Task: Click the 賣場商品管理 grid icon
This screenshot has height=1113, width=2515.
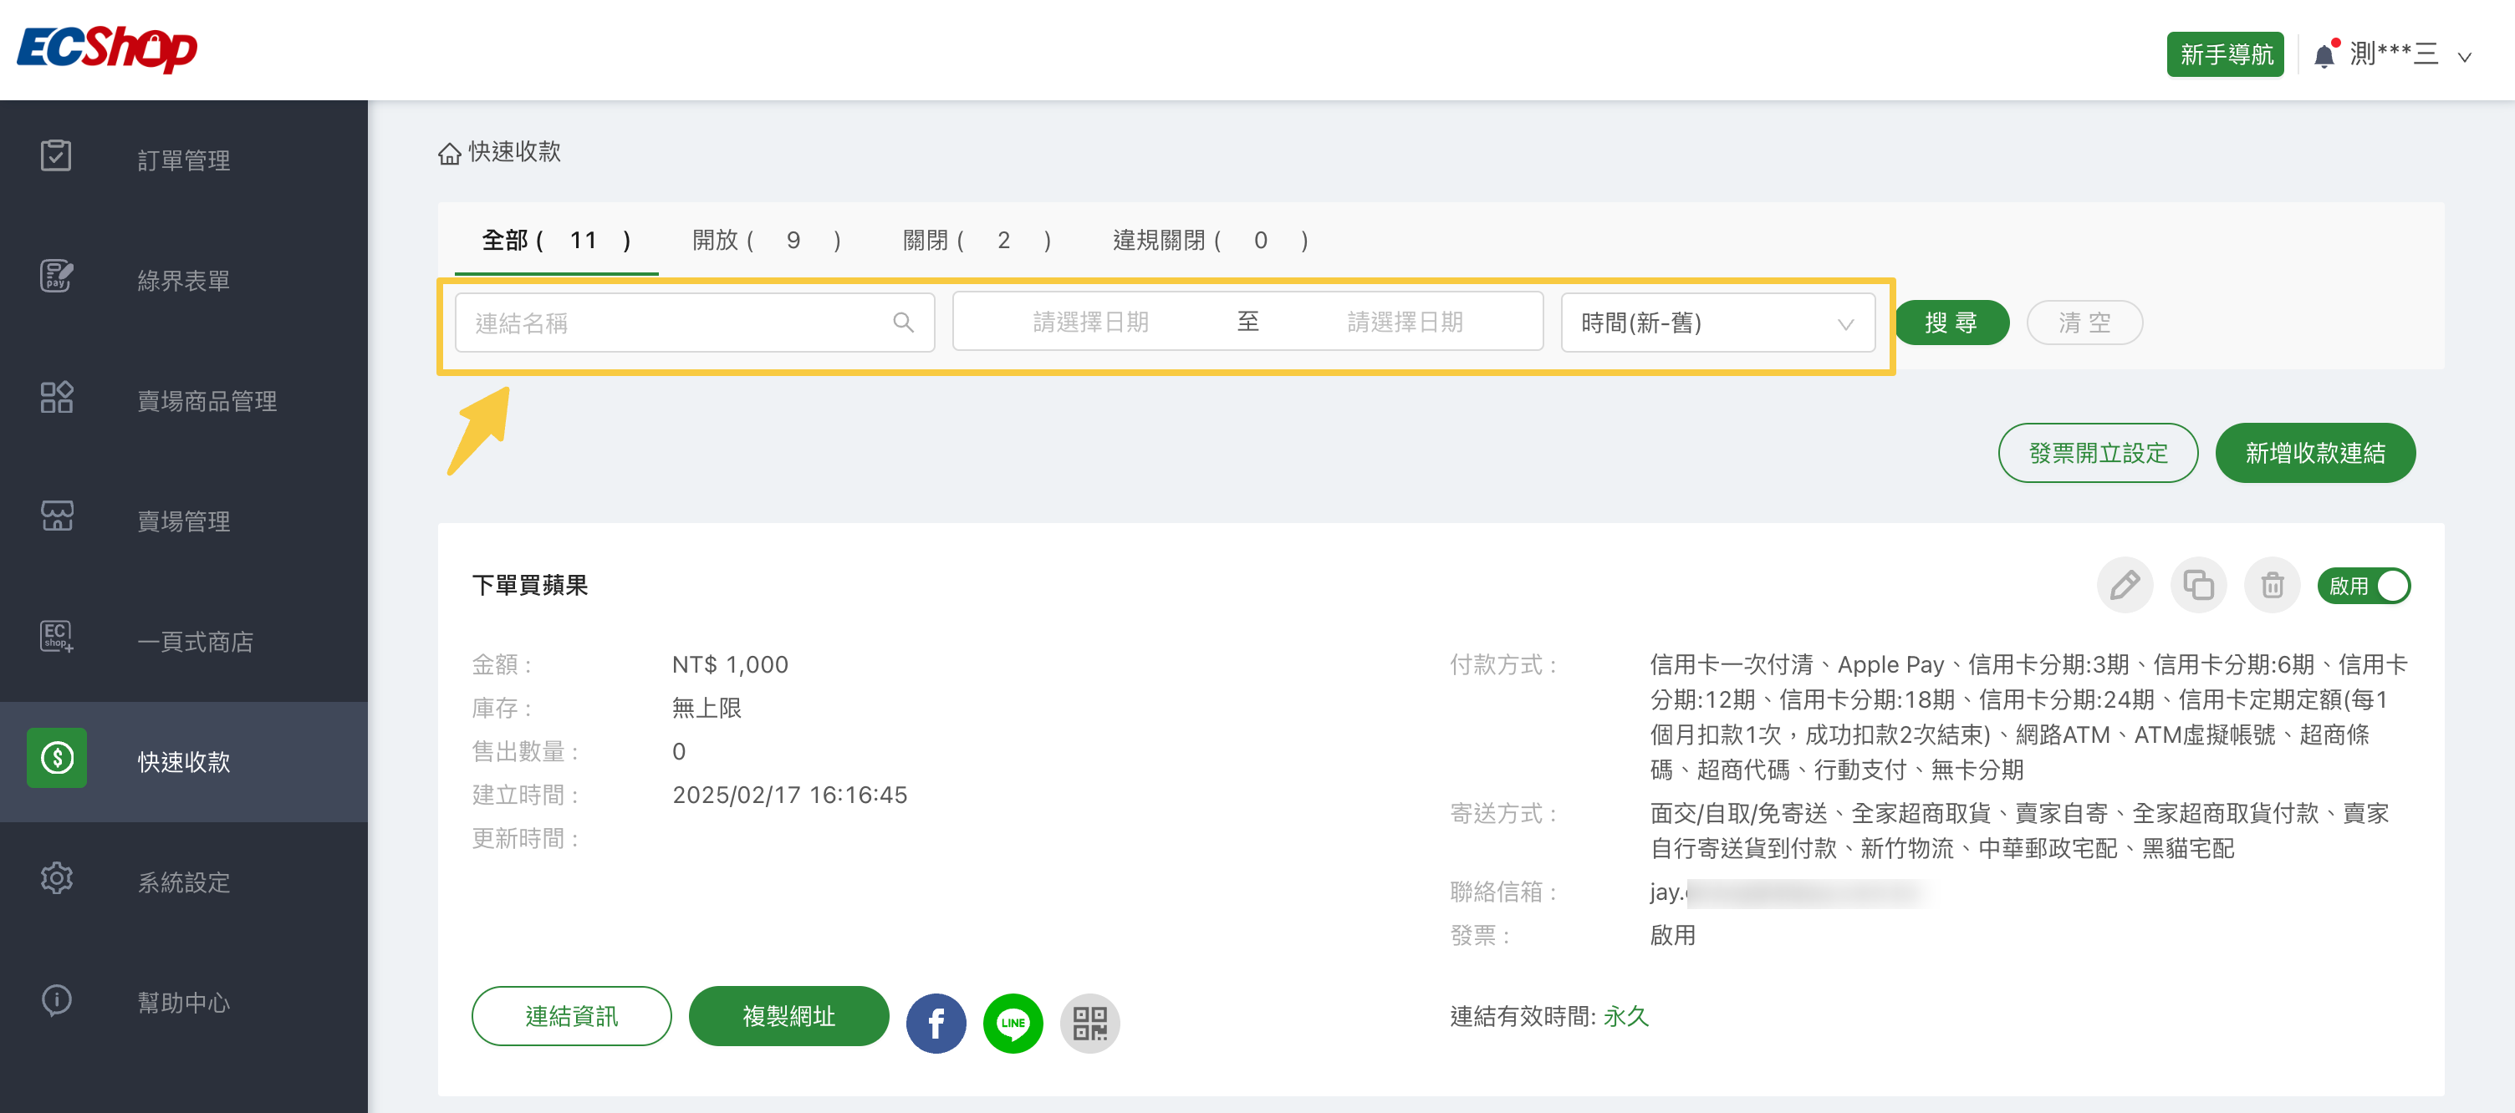Action: pyautogui.click(x=56, y=398)
